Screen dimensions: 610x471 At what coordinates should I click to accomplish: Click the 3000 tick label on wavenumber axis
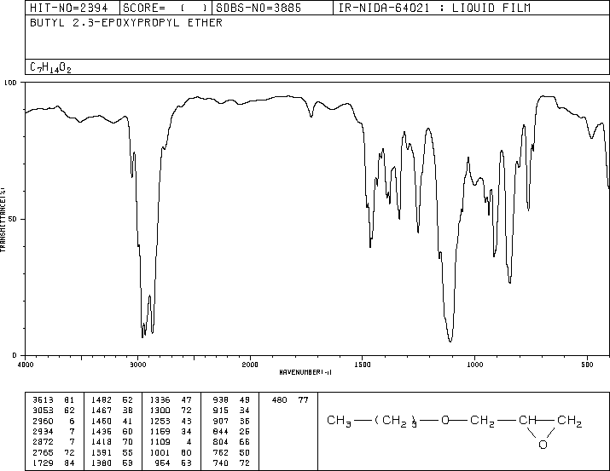[137, 364]
